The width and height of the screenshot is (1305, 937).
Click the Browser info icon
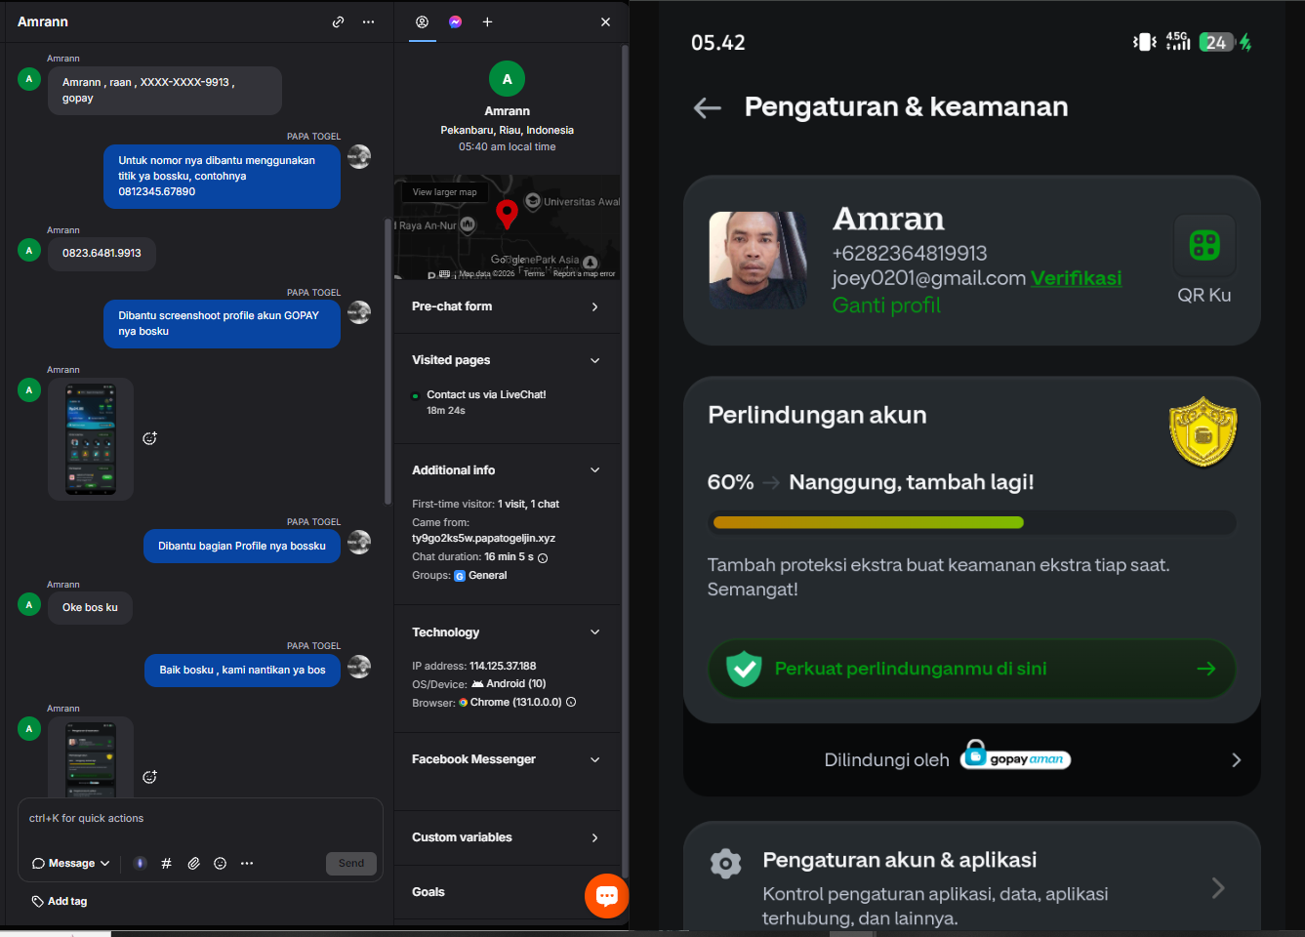click(571, 702)
